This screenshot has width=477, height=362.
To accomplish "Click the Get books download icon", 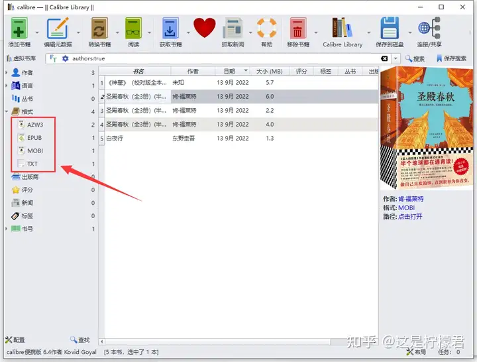I will click(x=170, y=28).
